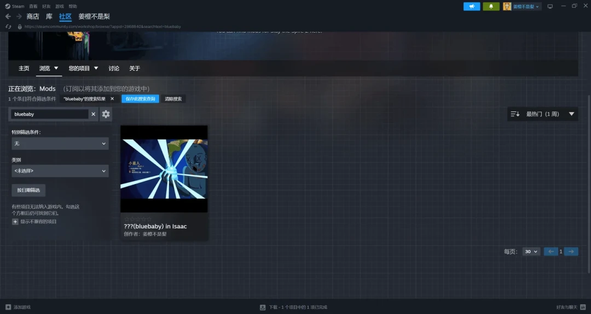Click the previous page arrow
The image size is (591, 314).
pos(551,252)
